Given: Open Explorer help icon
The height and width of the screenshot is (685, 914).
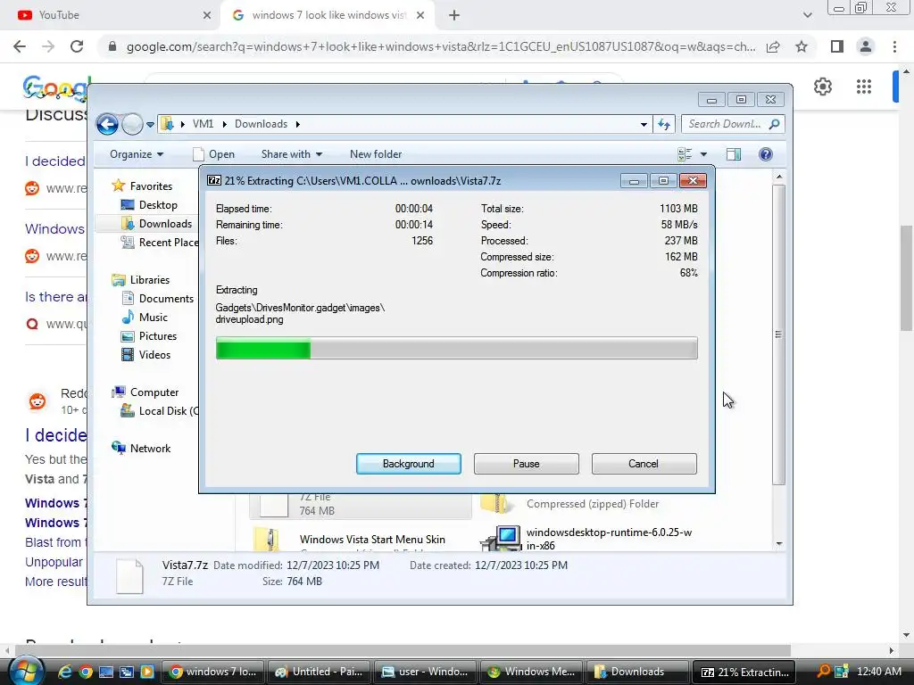Looking at the screenshot, I should point(765,154).
